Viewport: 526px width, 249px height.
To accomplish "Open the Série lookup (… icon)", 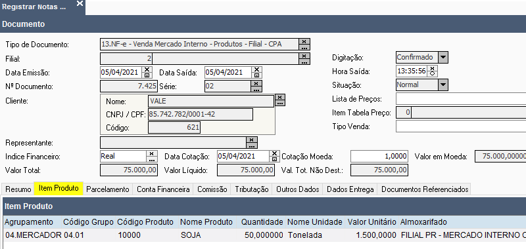I will point(256,89).
